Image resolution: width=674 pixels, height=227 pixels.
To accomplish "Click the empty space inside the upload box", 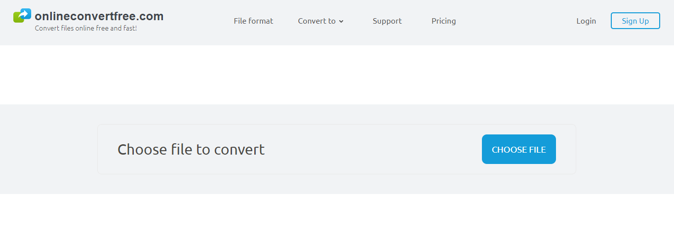I will tap(370, 149).
